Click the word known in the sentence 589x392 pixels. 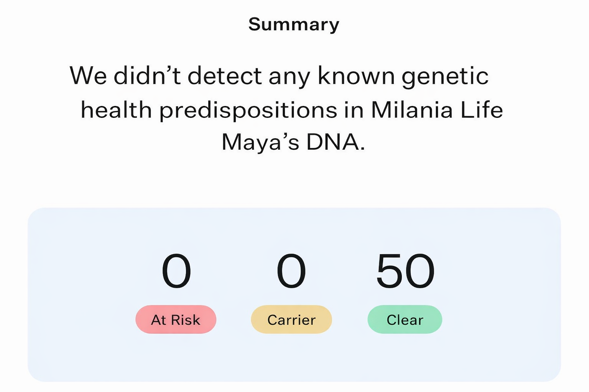(356, 75)
